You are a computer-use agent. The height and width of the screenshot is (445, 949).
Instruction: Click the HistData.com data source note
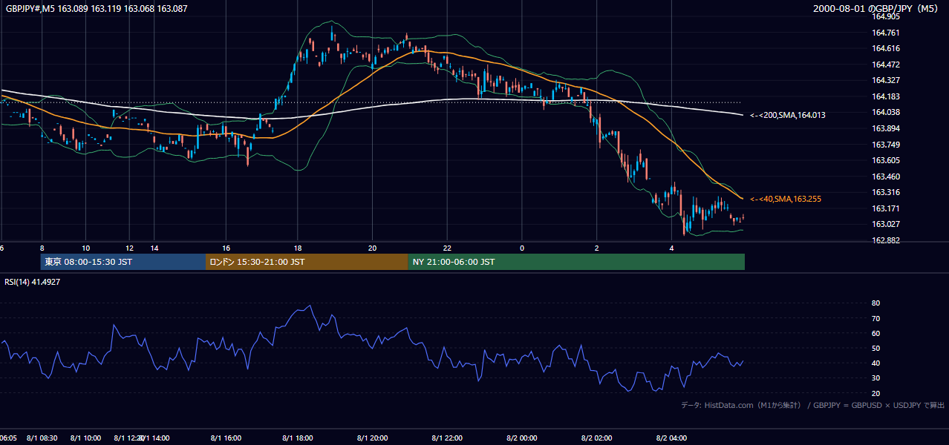pos(812,406)
